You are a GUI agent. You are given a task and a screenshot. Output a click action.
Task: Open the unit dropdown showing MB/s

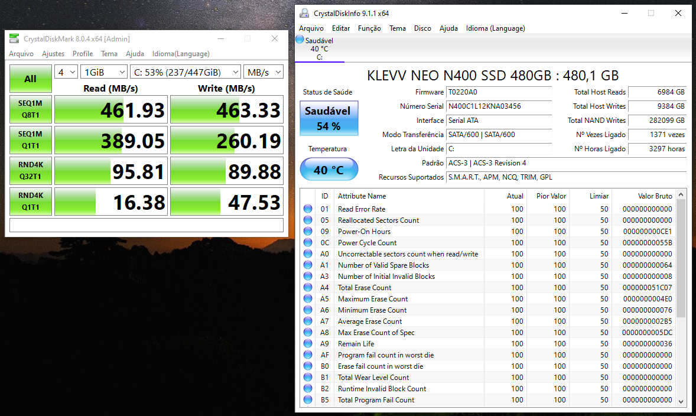point(264,72)
